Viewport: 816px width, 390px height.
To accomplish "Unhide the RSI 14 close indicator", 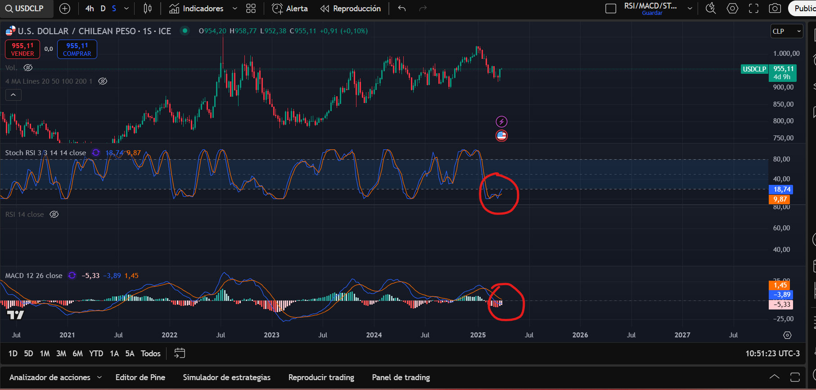I will [x=54, y=215].
